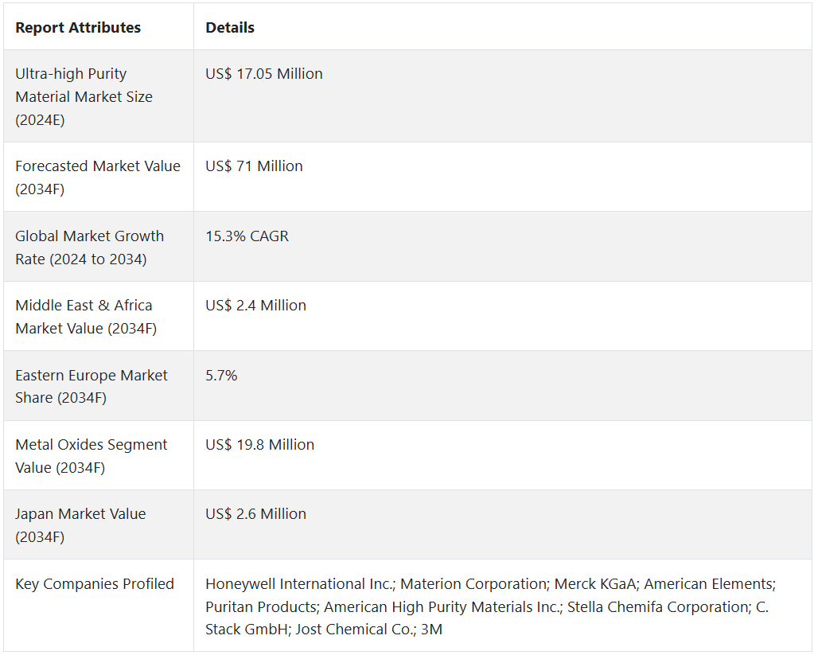
Task: Select the Eastern Europe Market Share label
Action: (x=91, y=386)
